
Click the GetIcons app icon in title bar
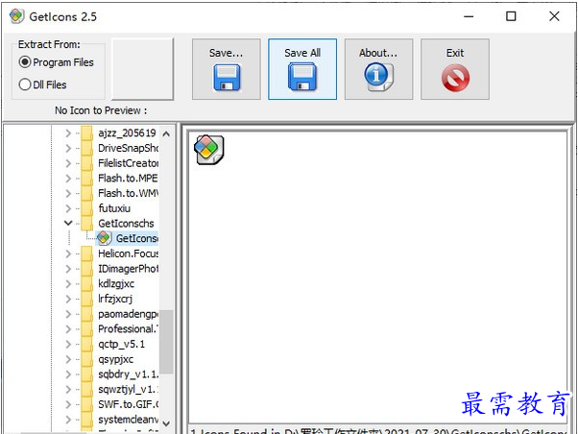(17, 16)
